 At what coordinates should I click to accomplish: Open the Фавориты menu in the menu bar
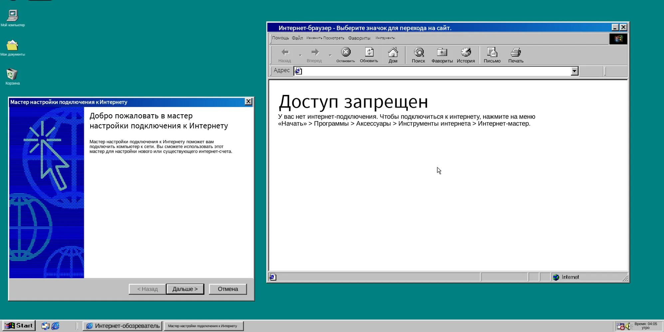click(x=359, y=38)
